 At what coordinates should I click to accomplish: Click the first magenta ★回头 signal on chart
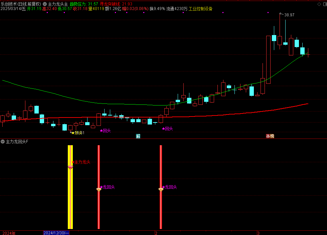point(105,131)
